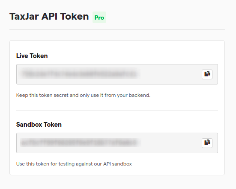The height and width of the screenshot is (189, 236).
Task: Click the 'Keep this token secret' note
Action: [x=83, y=95]
